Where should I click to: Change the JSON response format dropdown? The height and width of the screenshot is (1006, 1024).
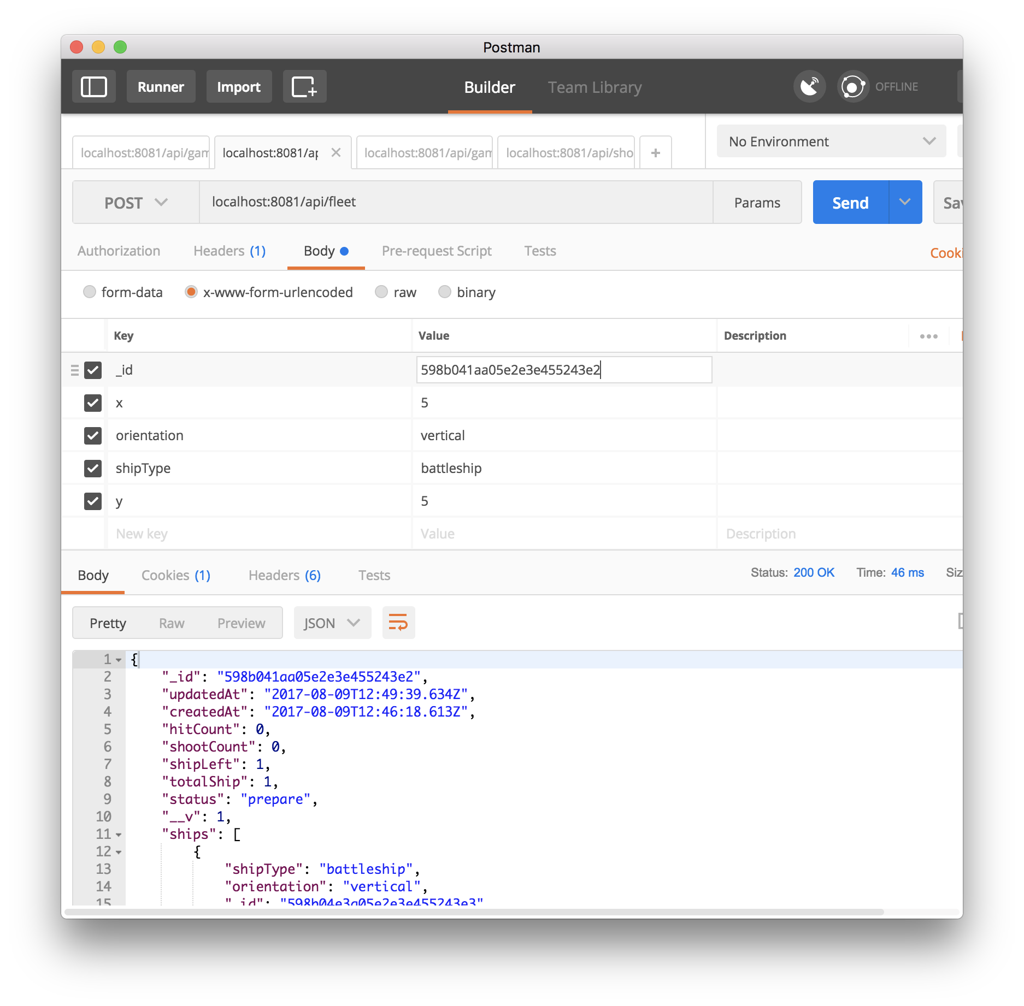[x=332, y=623]
